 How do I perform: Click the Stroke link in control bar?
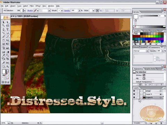[30, 11]
